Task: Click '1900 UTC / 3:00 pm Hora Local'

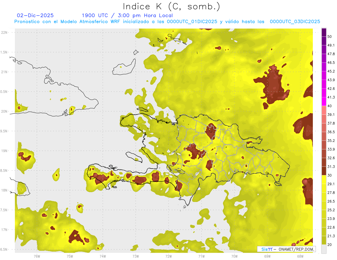Action: (x=127, y=15)
